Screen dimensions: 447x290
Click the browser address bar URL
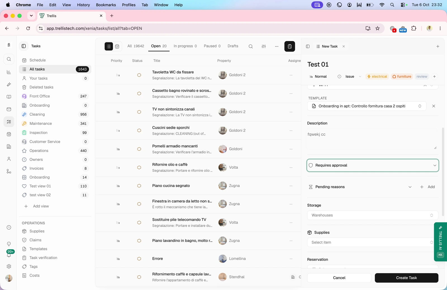94,28
